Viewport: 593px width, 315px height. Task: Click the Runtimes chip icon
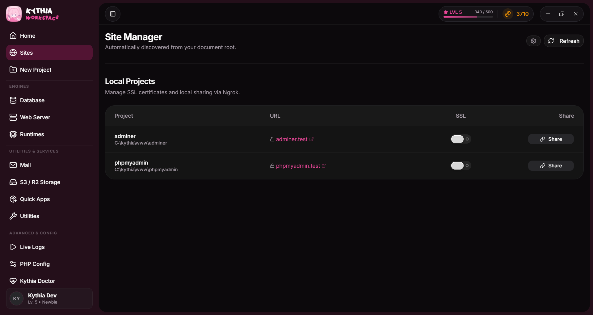13,134
